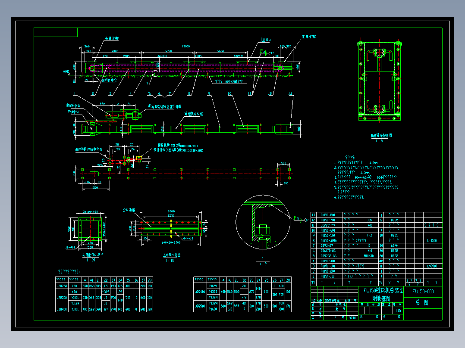The height and width of the screenshot is (348, 465).
Task: Click the L=2000 remark in parts list
Action: (x=432, y=266)
